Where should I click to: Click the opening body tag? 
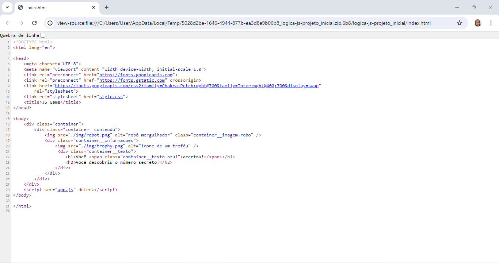click(21, 119)
